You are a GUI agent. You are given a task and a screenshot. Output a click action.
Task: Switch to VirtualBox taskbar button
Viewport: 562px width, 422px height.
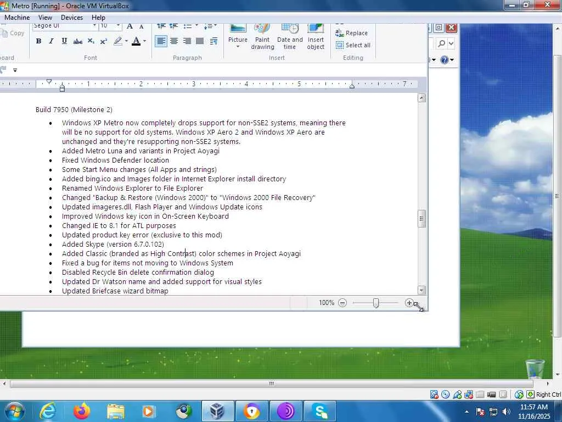pyautogui.click(x=217, y=411)
